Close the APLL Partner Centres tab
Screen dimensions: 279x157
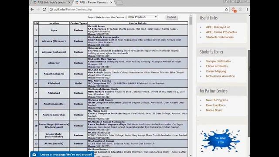tap(111, 2)
